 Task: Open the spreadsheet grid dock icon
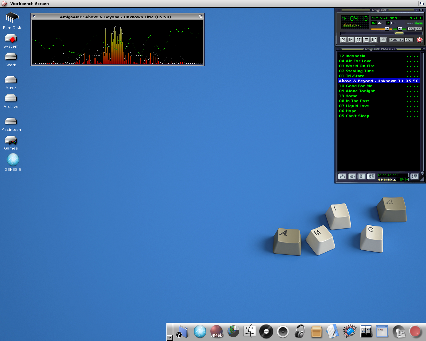pos(366,332)
